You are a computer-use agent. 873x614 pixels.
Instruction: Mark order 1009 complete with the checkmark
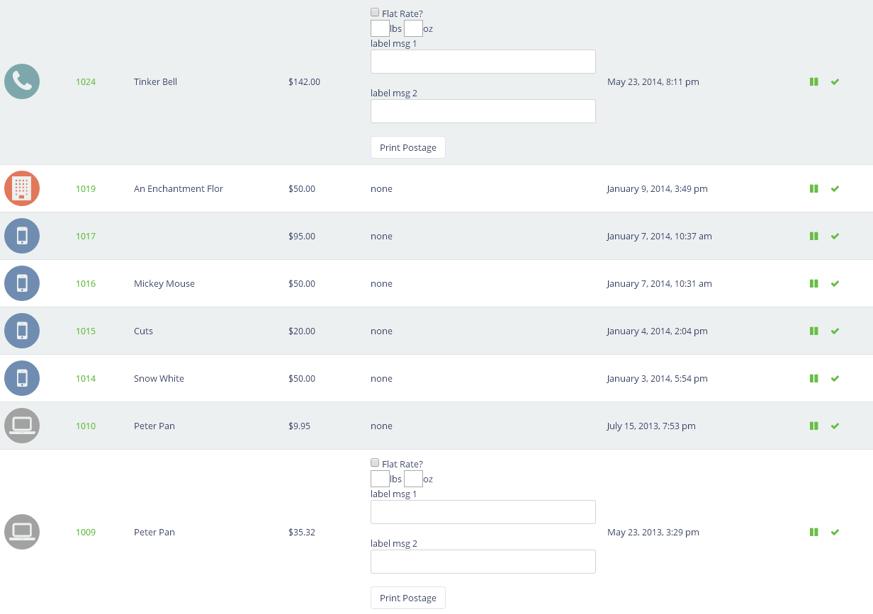point(835,533)
